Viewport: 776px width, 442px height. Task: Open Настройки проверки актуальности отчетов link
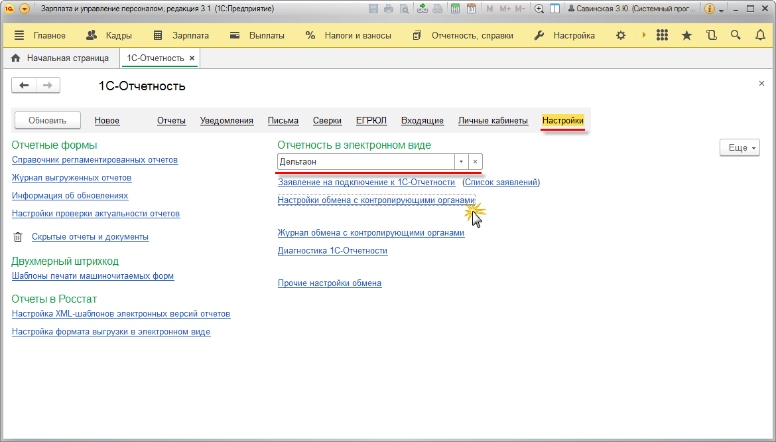[96, 213]
